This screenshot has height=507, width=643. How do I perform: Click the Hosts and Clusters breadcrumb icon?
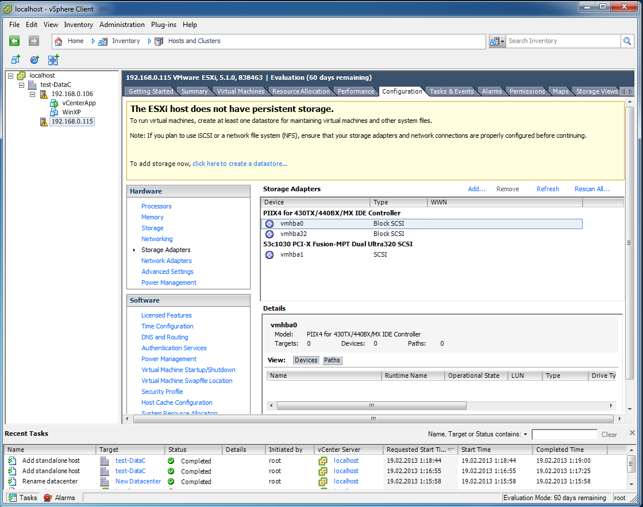[159, 41]
